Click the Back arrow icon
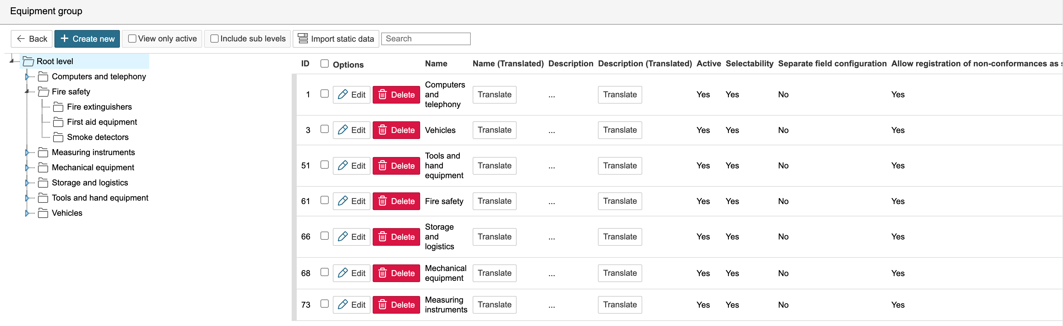Viewport: 1063px width, 326px height. tap(21, 39)
